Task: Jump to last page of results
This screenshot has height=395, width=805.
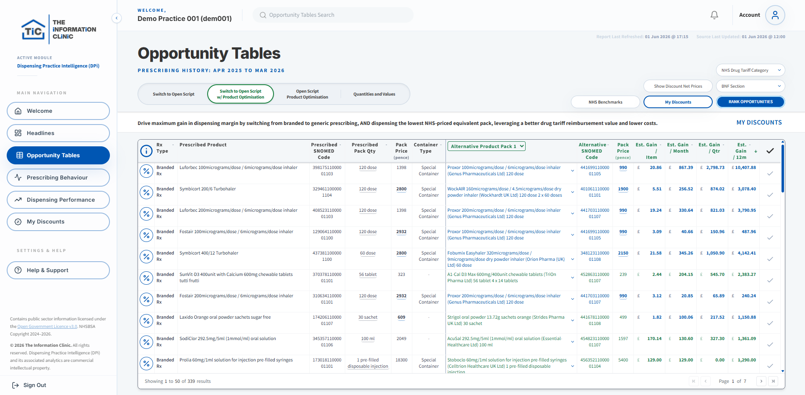Action: point(773,381)
